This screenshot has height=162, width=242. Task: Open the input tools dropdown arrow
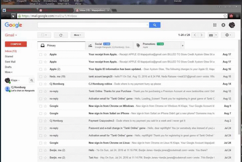click(216, 35)
